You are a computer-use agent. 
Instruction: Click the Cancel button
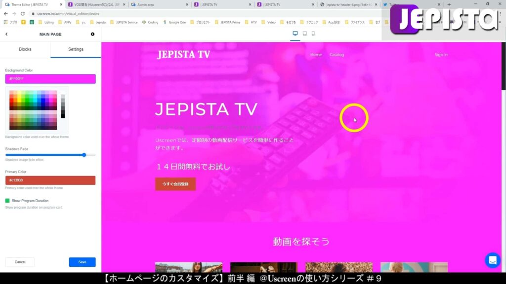tap(20, 262)
